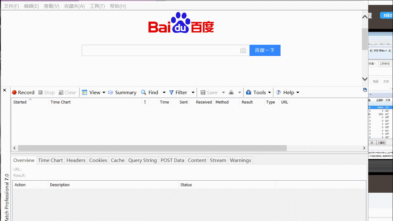Click the printer icon in toolbar

(231, 92)
